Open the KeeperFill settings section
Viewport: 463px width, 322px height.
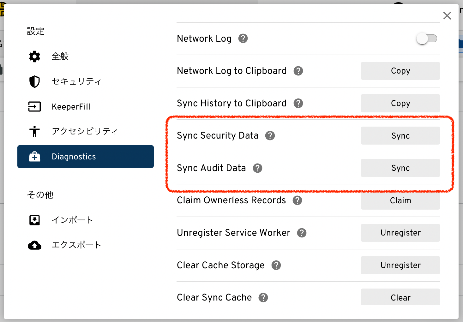click(x=86, y=107)
